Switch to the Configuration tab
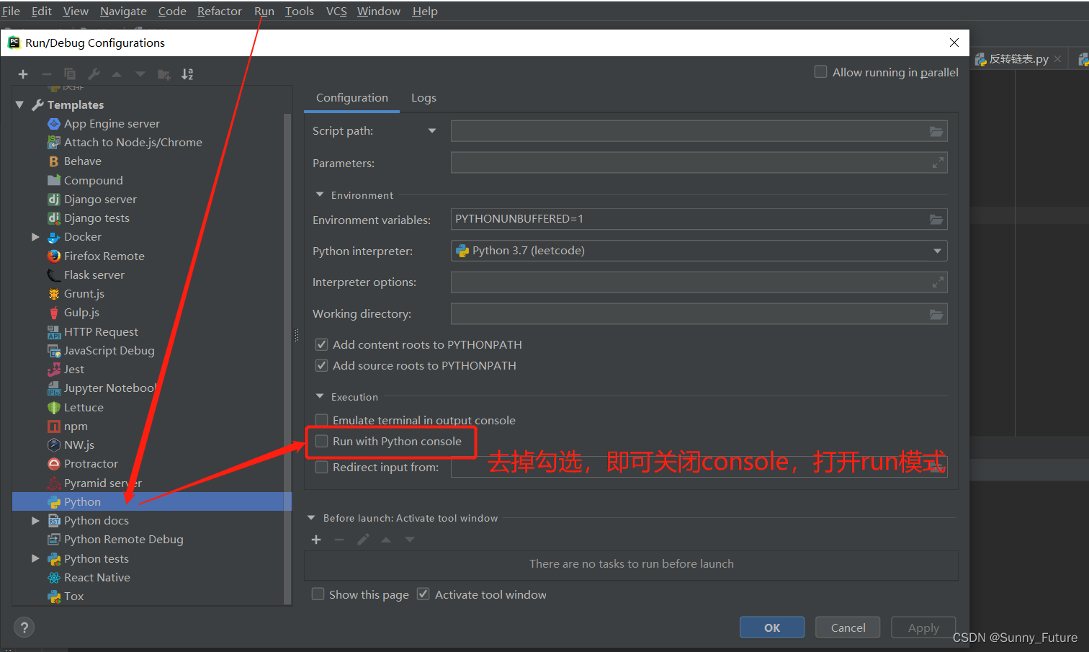Image resolution: width=1089 pixels, height=652 pixels. [x=351, y=98]
